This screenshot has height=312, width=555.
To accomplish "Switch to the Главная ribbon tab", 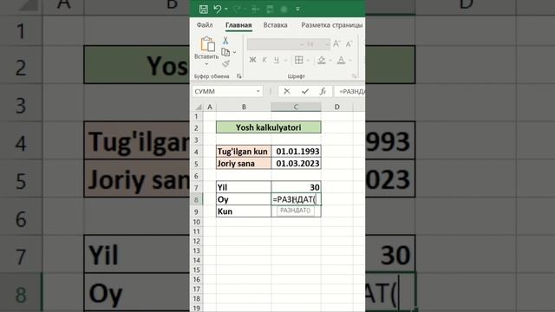I will click(x=238, y=25).
